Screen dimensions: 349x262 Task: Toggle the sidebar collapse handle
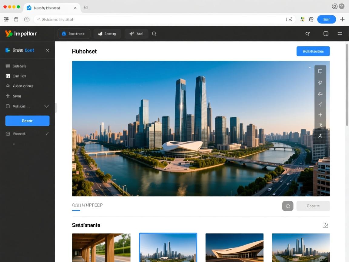[x=56, y=108]
